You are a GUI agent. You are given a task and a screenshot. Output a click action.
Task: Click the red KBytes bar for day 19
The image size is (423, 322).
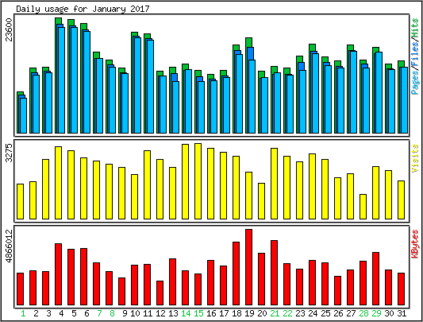tap(248, 267)
